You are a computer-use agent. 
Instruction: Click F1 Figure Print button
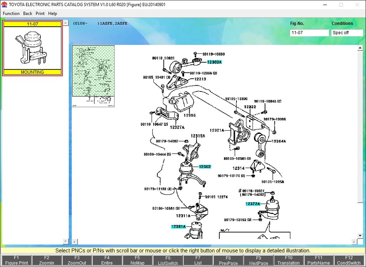16,260
